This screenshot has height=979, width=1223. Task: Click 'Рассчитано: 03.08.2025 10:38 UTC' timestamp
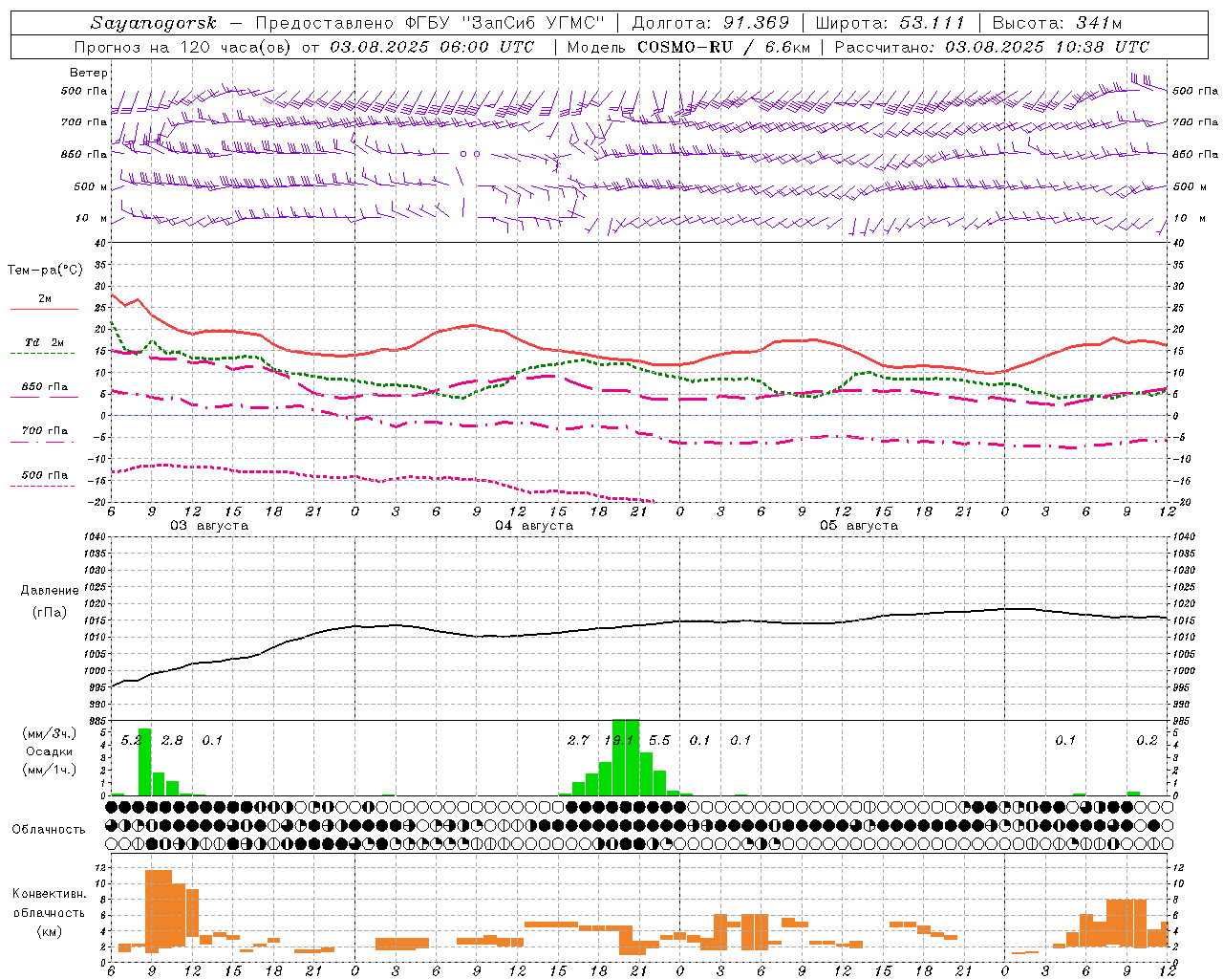pos(992,47)
